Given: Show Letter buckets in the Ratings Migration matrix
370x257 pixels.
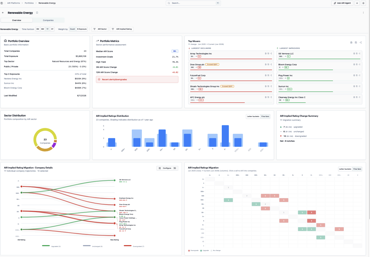Looking at the screenshot, I should pyautogui.click(x=345, y=169).
